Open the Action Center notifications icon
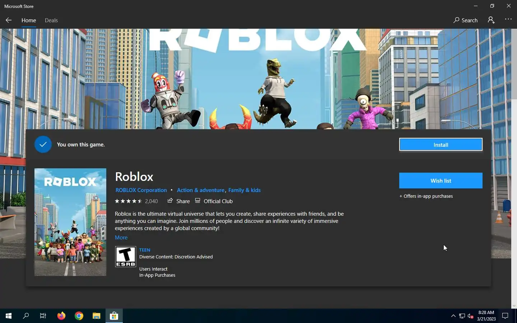The image size is (517, 323). tap(505, 316)
